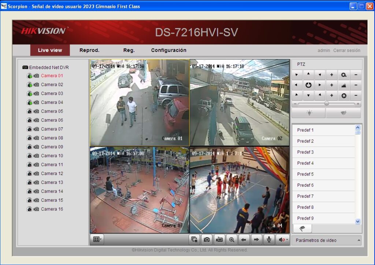Viewport: 375px width, 265px height.
Task: Start recording all channels
Action: pyautogui.click(x=219, y=239)
